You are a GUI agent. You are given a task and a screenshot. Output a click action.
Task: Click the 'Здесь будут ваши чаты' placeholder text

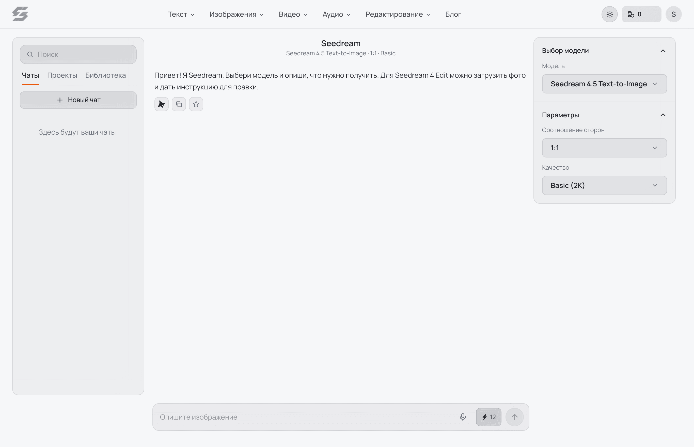(x=77, y=132)
